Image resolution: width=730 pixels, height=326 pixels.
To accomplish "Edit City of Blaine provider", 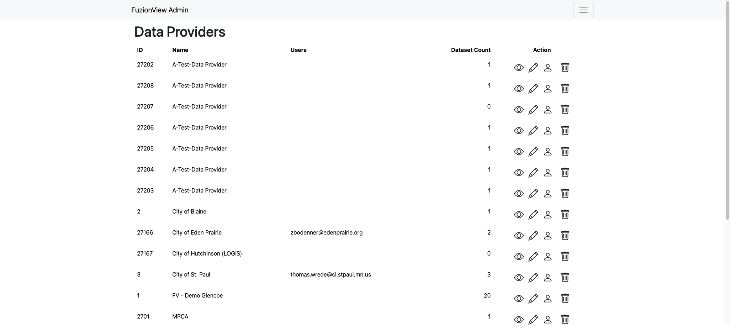I will (533, 215).
